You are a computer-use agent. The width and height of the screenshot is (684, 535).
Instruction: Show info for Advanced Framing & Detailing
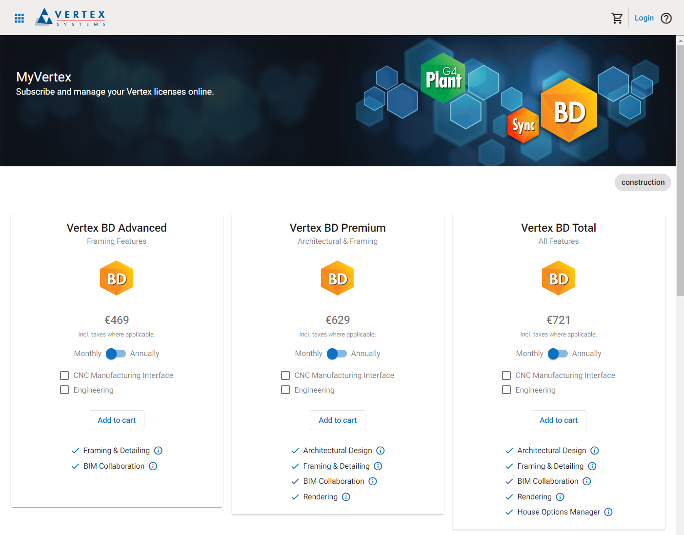[x=158, y=451]
